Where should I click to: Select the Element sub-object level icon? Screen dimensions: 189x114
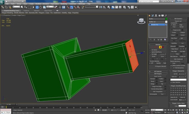click(x=163, y=47)
